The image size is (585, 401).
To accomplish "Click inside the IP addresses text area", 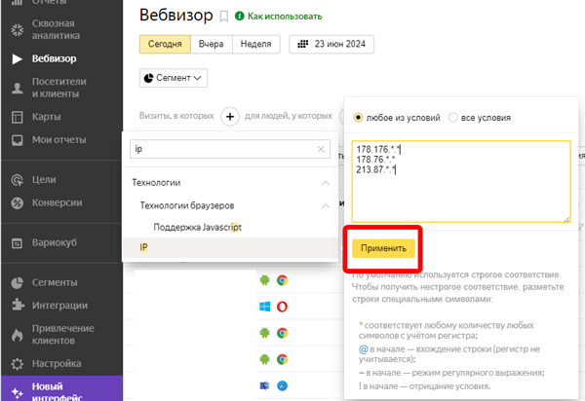I will pos(461,181).
